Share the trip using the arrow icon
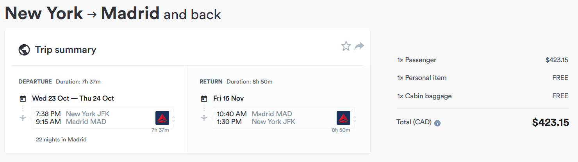The height and width of the screenshot is (162, 578). click(359, 46)
